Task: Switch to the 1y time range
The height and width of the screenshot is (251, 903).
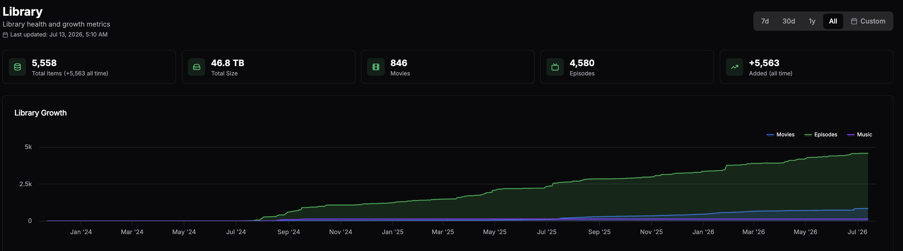Action: pos(812,21)
